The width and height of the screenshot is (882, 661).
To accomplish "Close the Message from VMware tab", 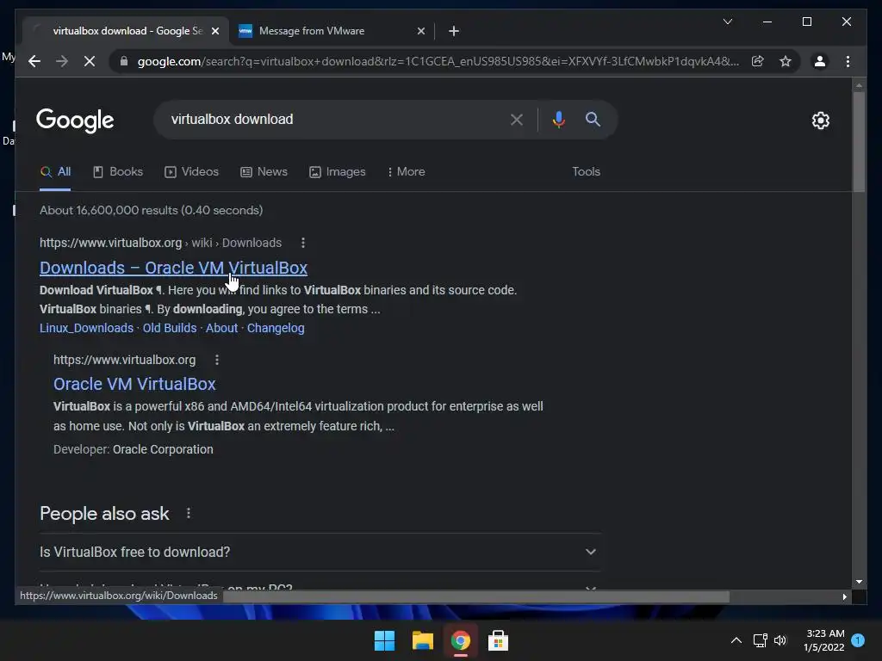I will tap(420, 31).
